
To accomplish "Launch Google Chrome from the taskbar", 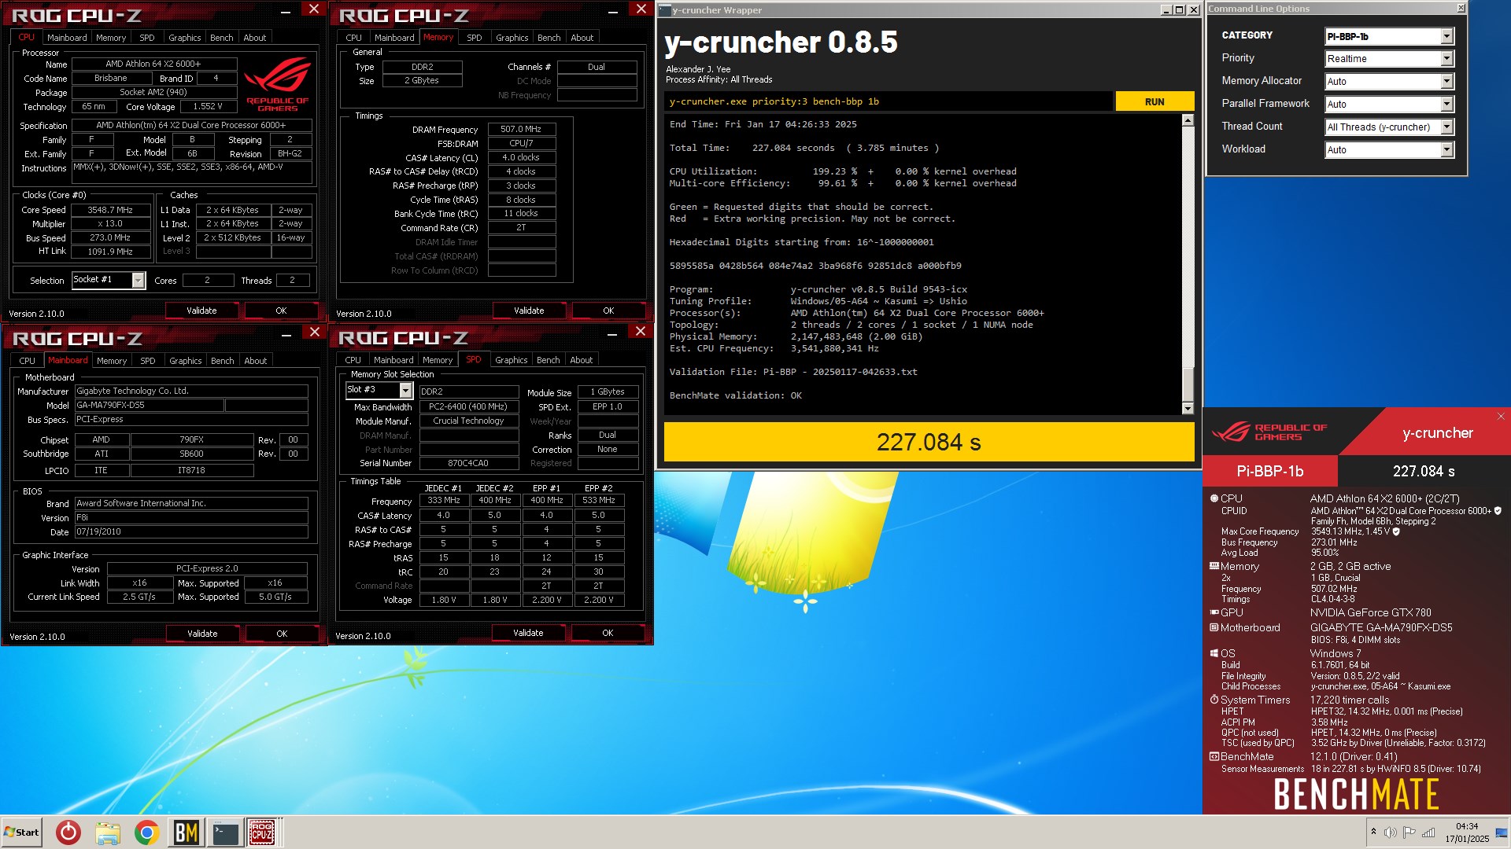I will tap(146, 832).
